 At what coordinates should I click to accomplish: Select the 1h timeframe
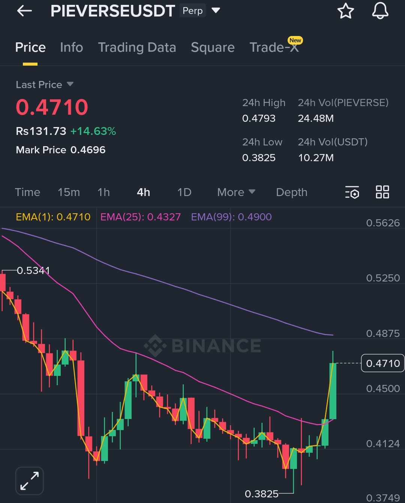click(x=104, y=192)
